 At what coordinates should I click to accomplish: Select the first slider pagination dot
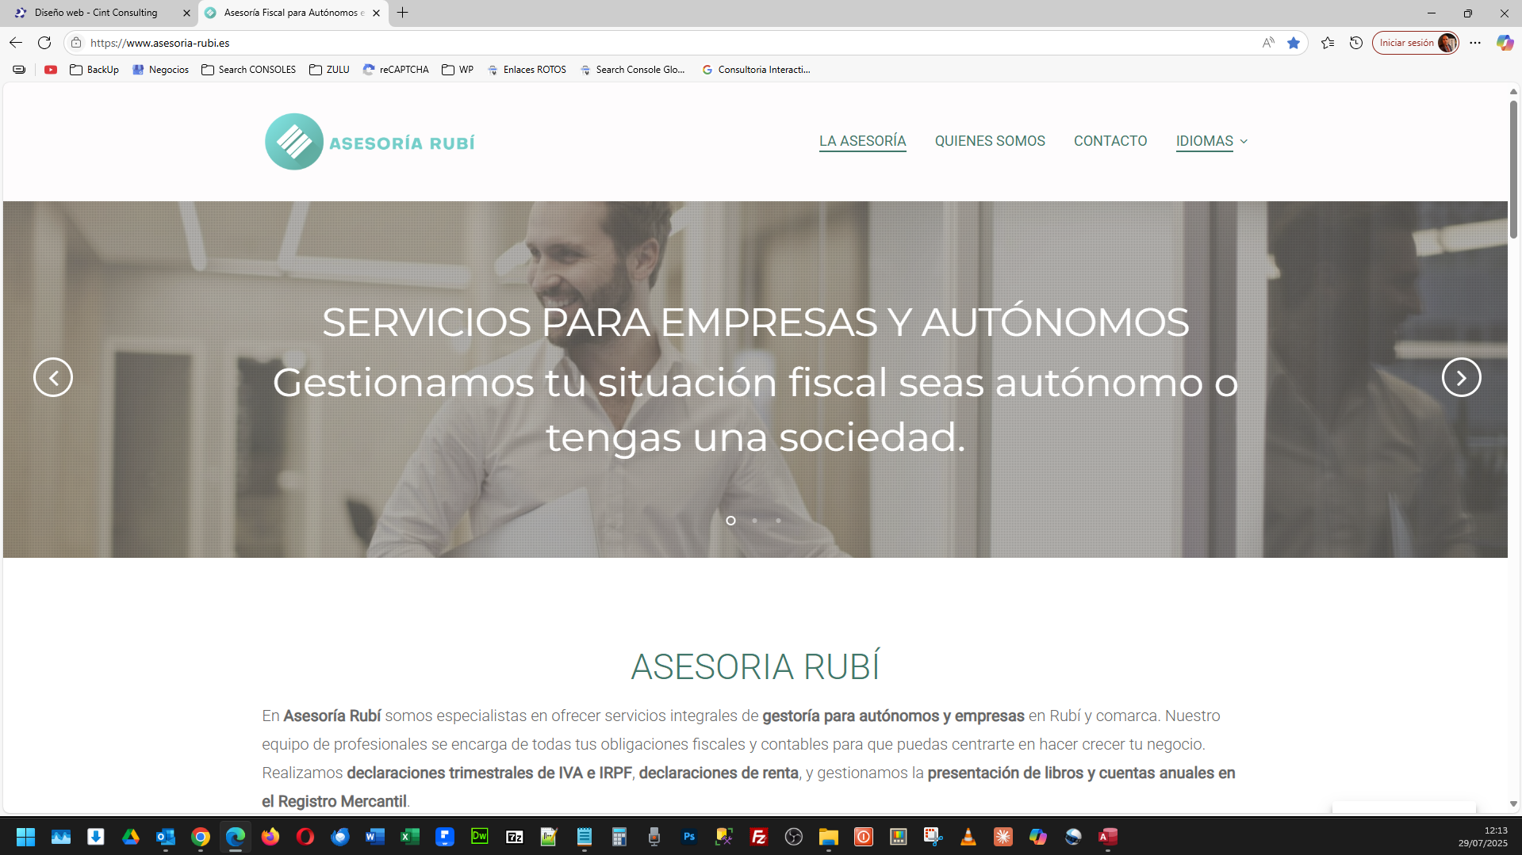(730, 521)
